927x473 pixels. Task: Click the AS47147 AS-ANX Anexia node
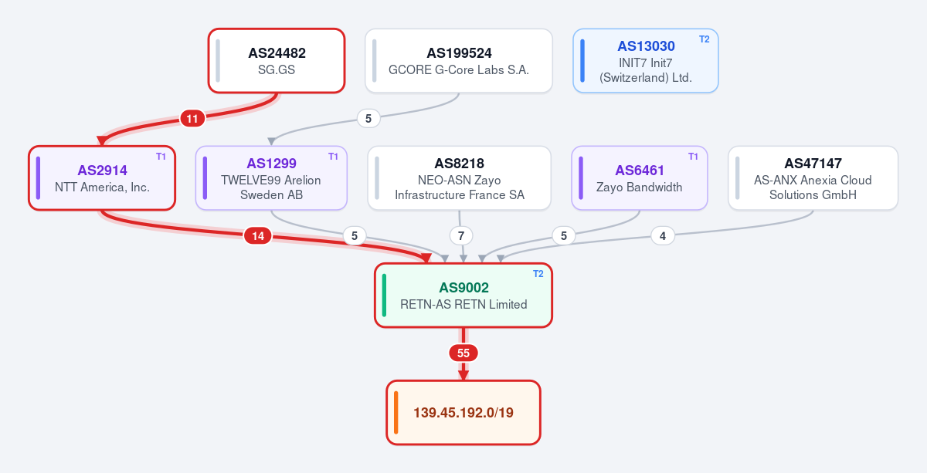813,177
